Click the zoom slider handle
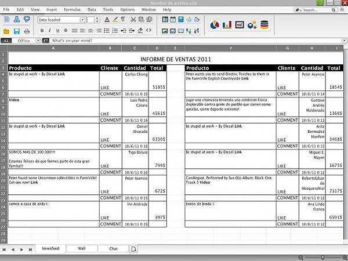 pos(322,258)
